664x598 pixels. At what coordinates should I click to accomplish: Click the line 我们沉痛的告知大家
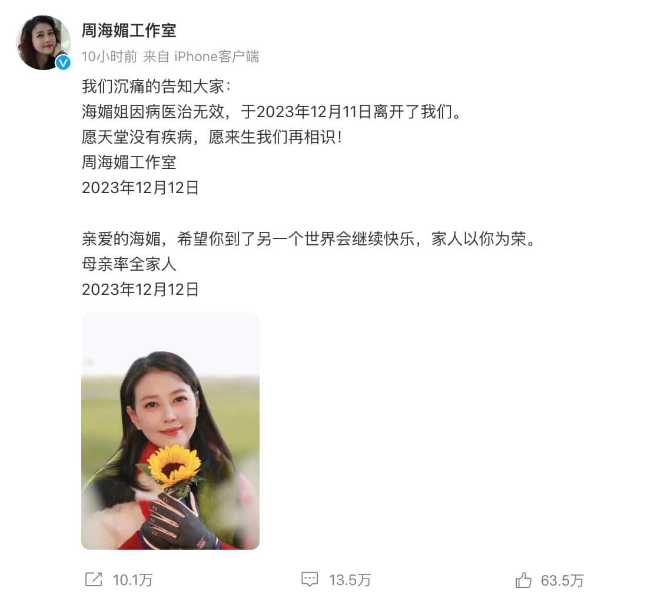pyautogui.click(x=156, y=87)
